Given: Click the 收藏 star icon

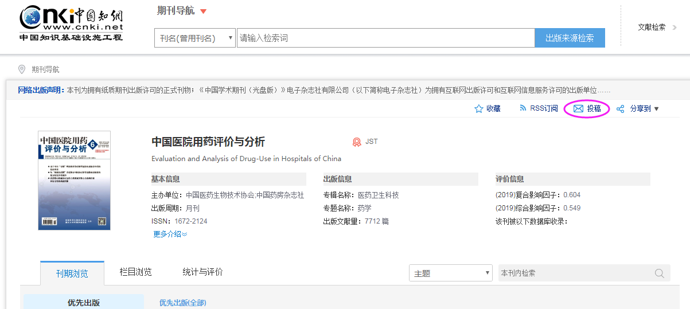Looking at the screenshot, I should (x=479, y=108).
